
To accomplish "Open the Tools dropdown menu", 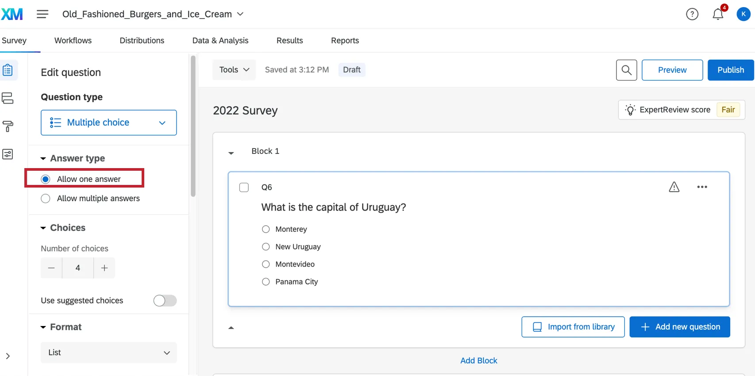I will tap(234, 70).
